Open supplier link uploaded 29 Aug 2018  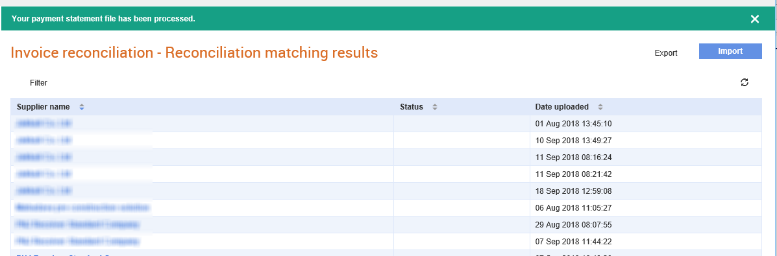pyautogui.click(x=78, y=224)
